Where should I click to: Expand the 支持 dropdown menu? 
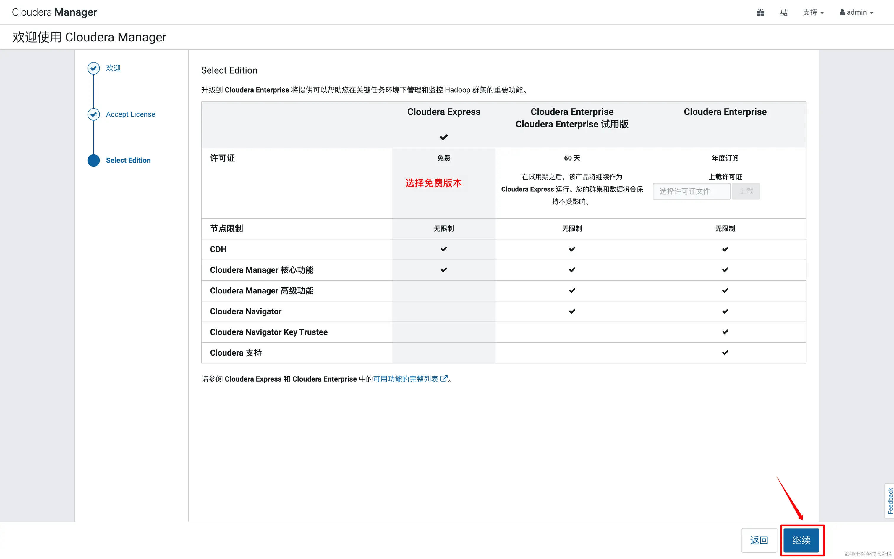[813, 12]
